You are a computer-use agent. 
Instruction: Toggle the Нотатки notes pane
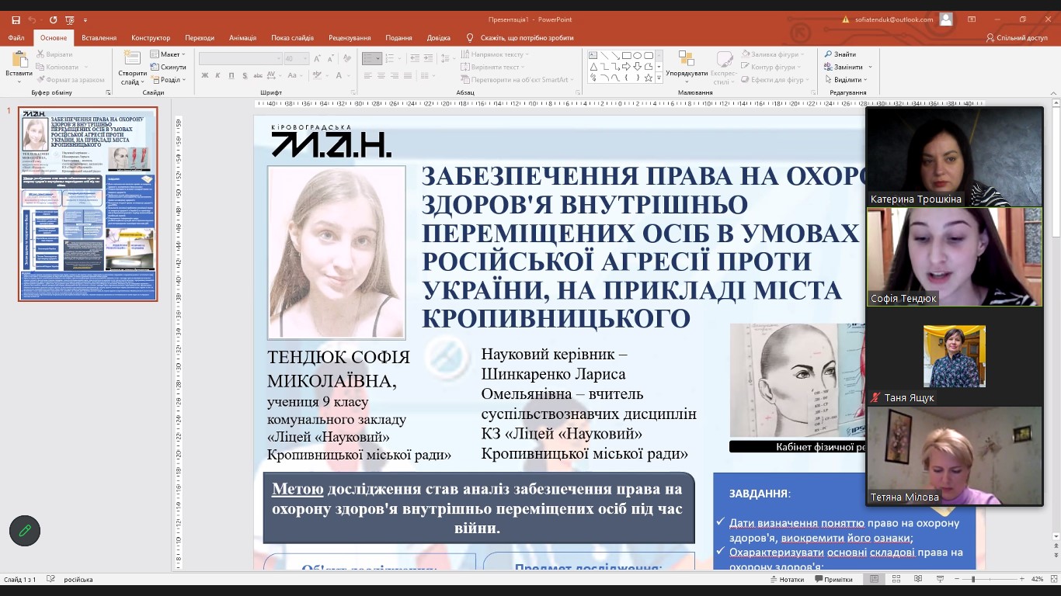coord(786,579)
